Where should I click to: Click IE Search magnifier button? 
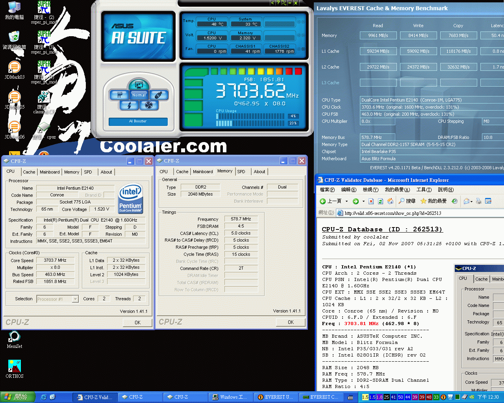pyautogui.click(x=407, y=201)
